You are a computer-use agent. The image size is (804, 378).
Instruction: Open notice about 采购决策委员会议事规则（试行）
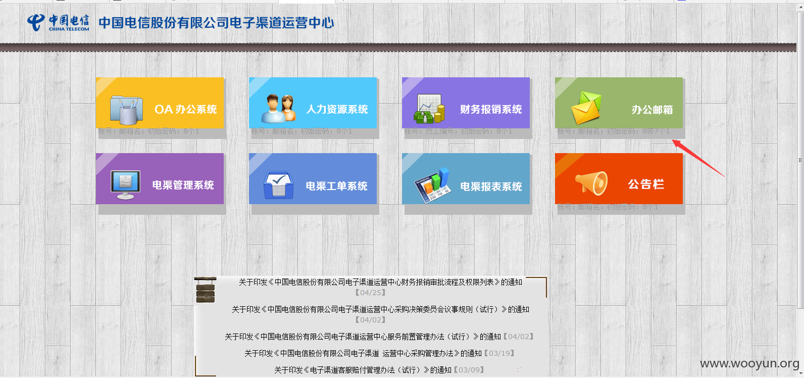tap(380, 309)
